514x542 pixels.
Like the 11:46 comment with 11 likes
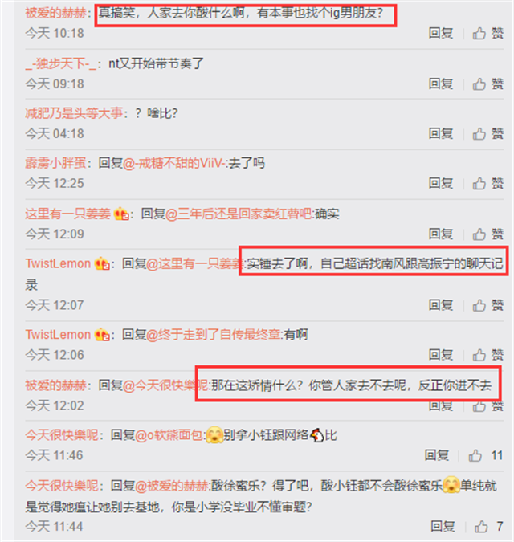[485, 455]
